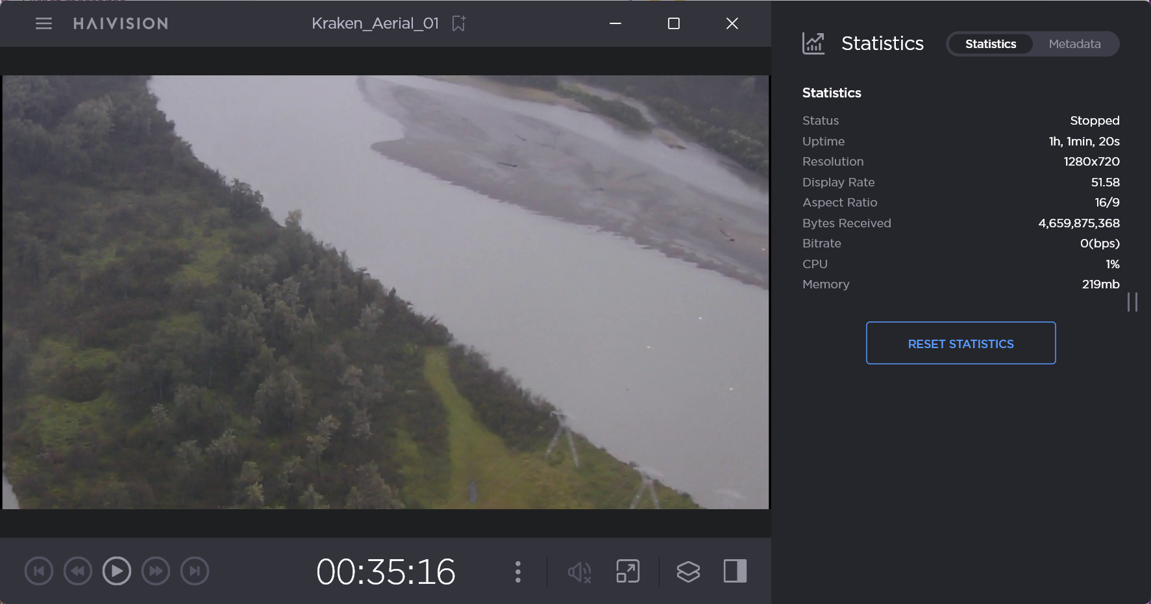
Task: Skip to the next track
Action: (x=195, y=572)
